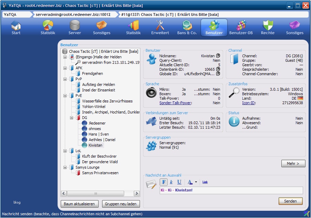
Task: Open the font color dropdown arrow
Action: (x=196, y=182)
